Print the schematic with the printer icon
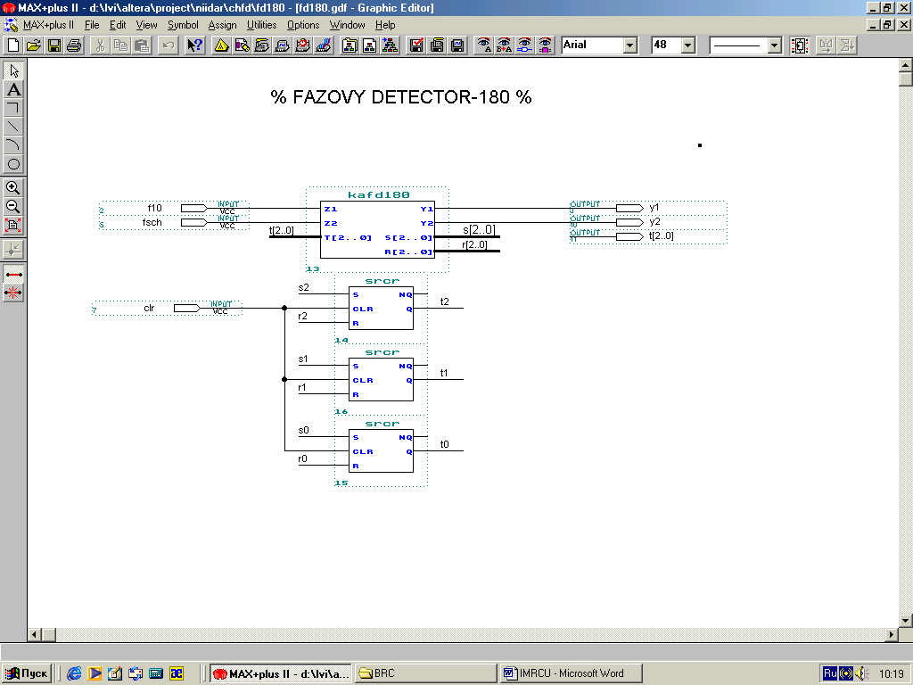The width and height of the screenshot is (913, 685). [74, 45]
